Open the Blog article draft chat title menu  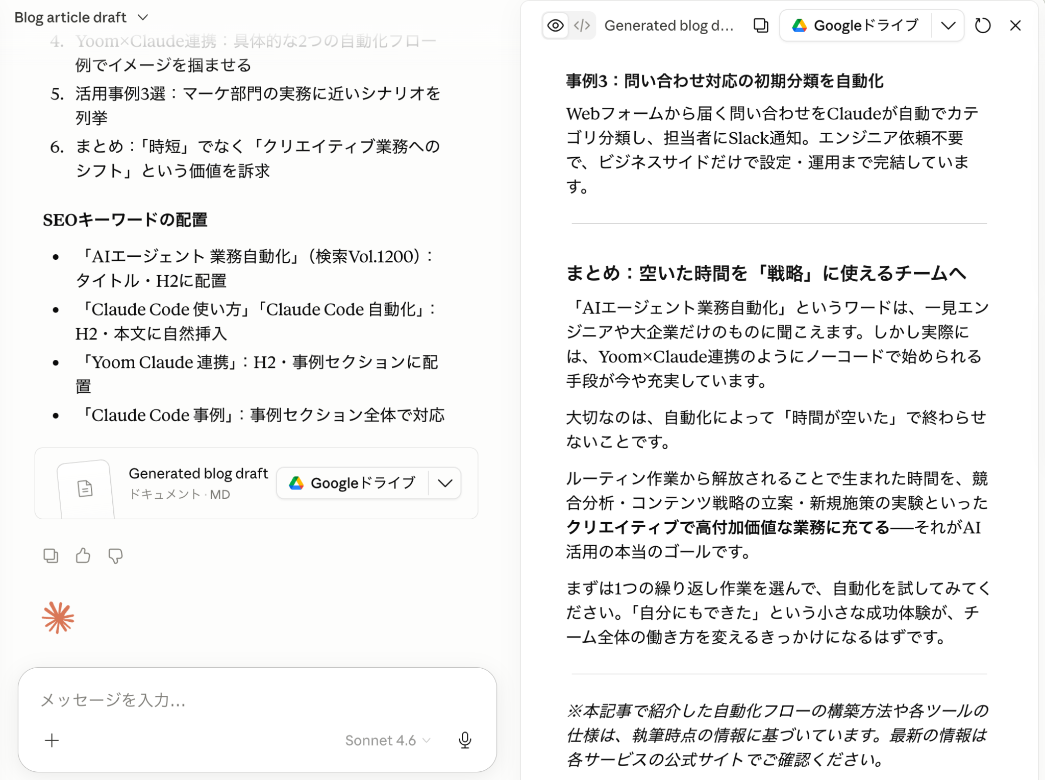pyautogui.click(x=82, y=17)
